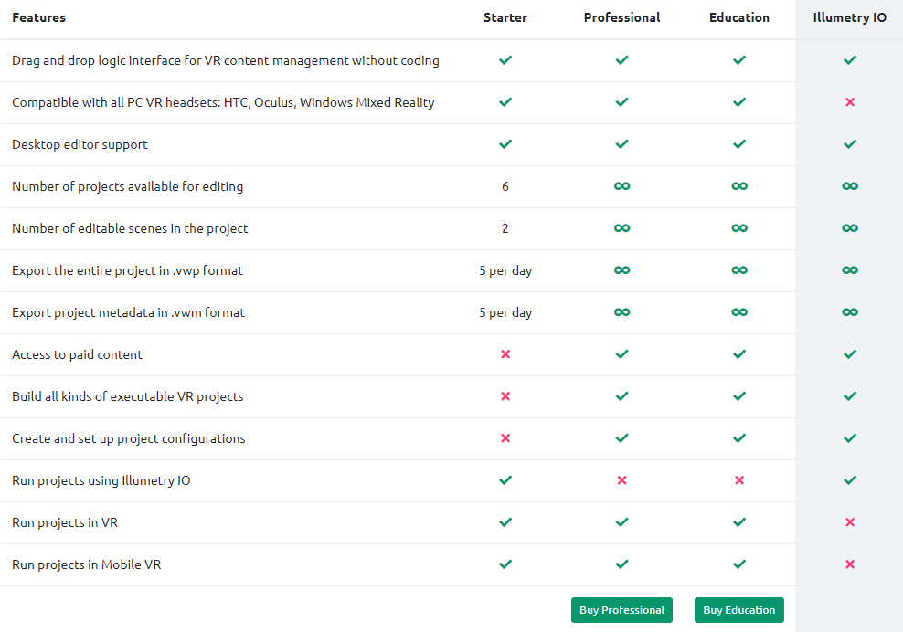Click the '5 per day' .vwm export value
903x632 pixels.
(505, 312)
